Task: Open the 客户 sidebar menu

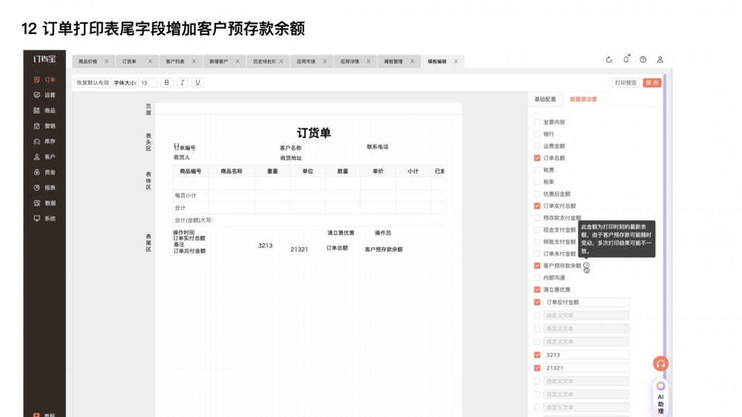Action: [45, 157]
